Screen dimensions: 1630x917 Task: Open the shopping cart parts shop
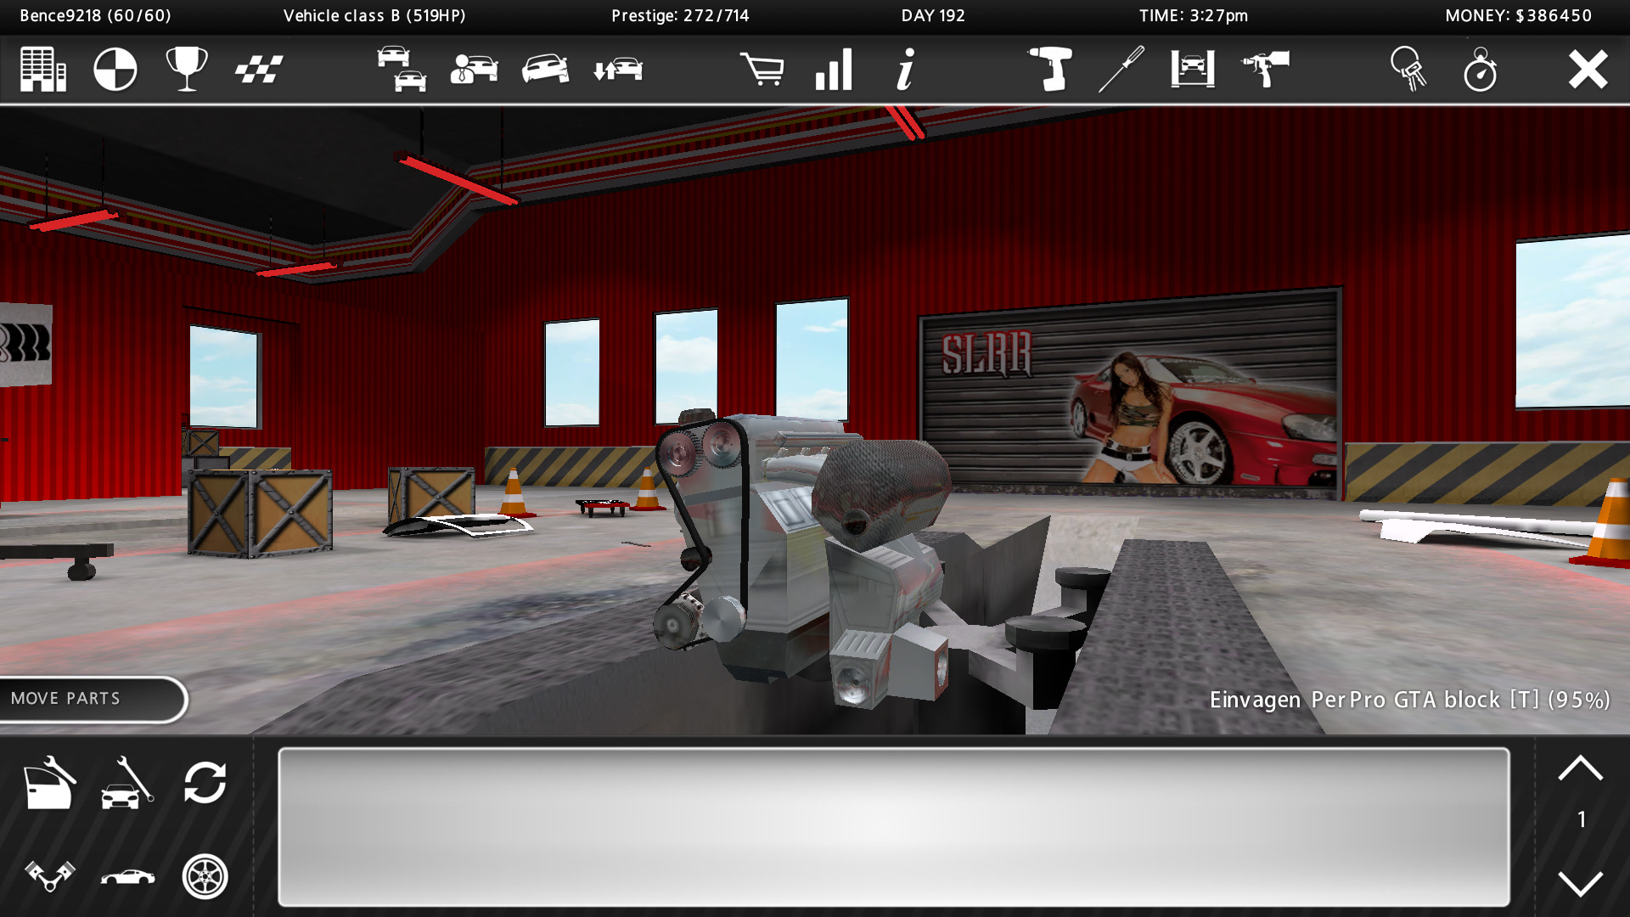click(762, 70)
